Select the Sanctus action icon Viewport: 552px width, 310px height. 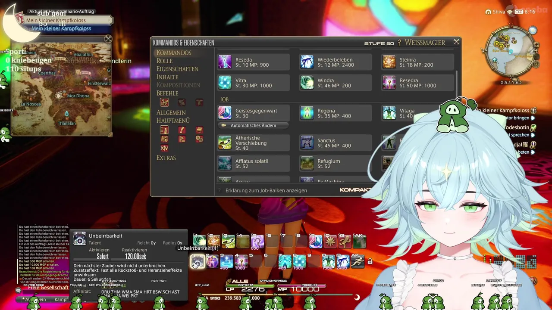[x=307, y=143]
